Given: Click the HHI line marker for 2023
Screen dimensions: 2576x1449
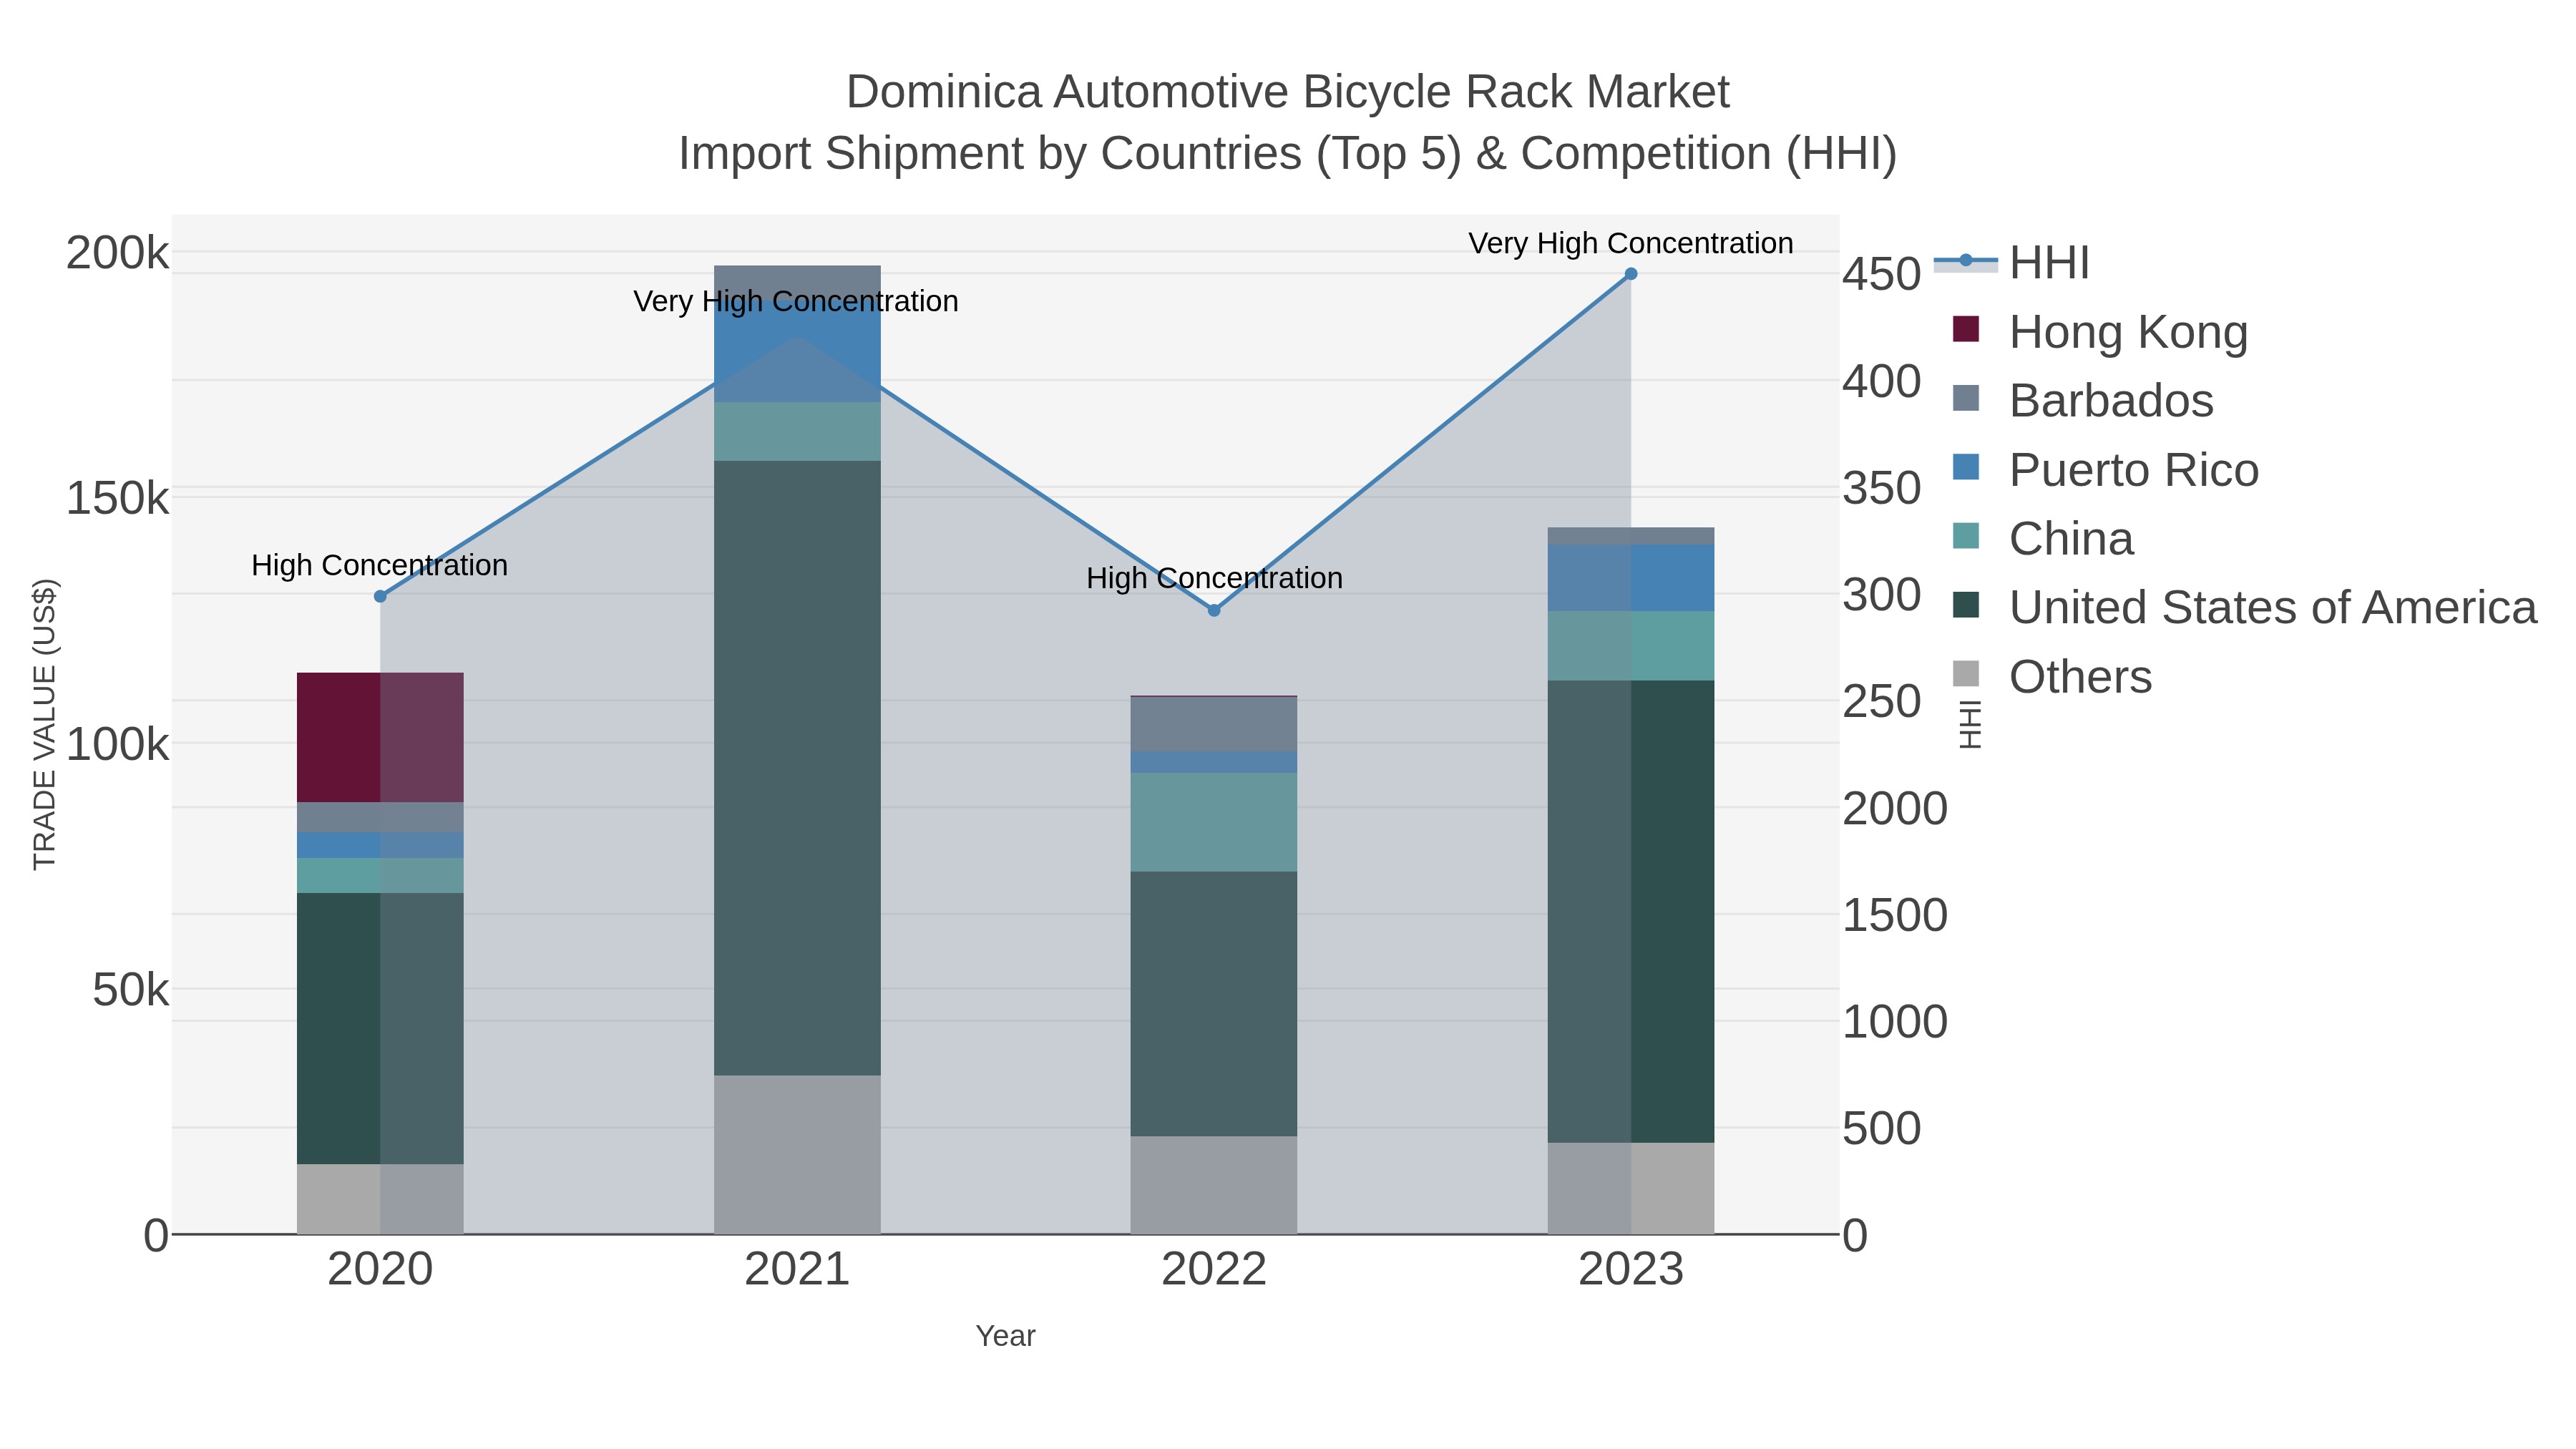Looking at the screenshot, I should (x=1631, y=274).
